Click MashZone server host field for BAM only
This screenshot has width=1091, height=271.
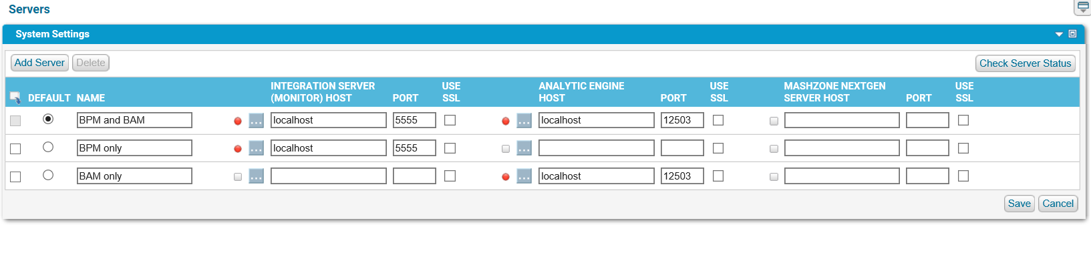coord(842,176)
